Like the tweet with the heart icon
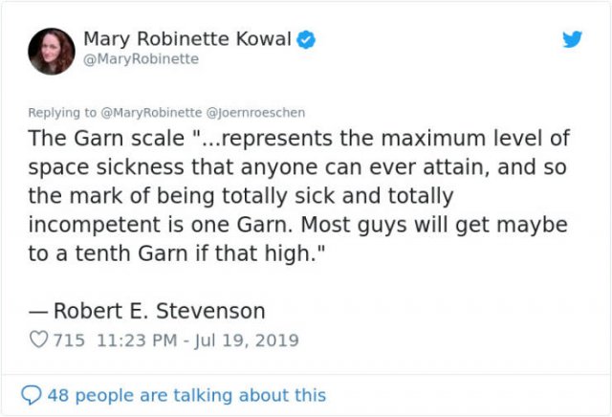Image resolution: width=612 pixels, height=417 pixels. coord(38,340)
